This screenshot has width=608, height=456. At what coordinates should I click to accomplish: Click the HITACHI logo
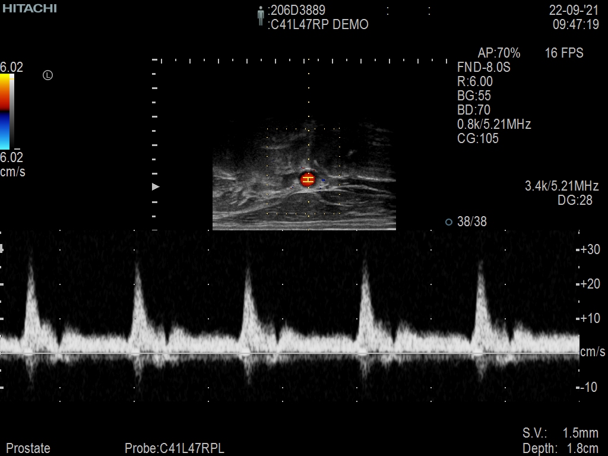point(28,8)
